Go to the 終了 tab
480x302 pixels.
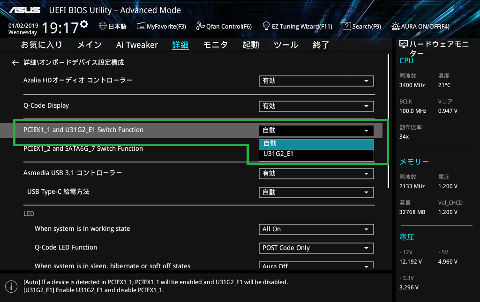click(321, 45)
